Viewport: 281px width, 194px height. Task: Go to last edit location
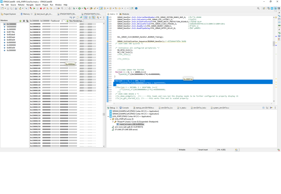point(116,8)
